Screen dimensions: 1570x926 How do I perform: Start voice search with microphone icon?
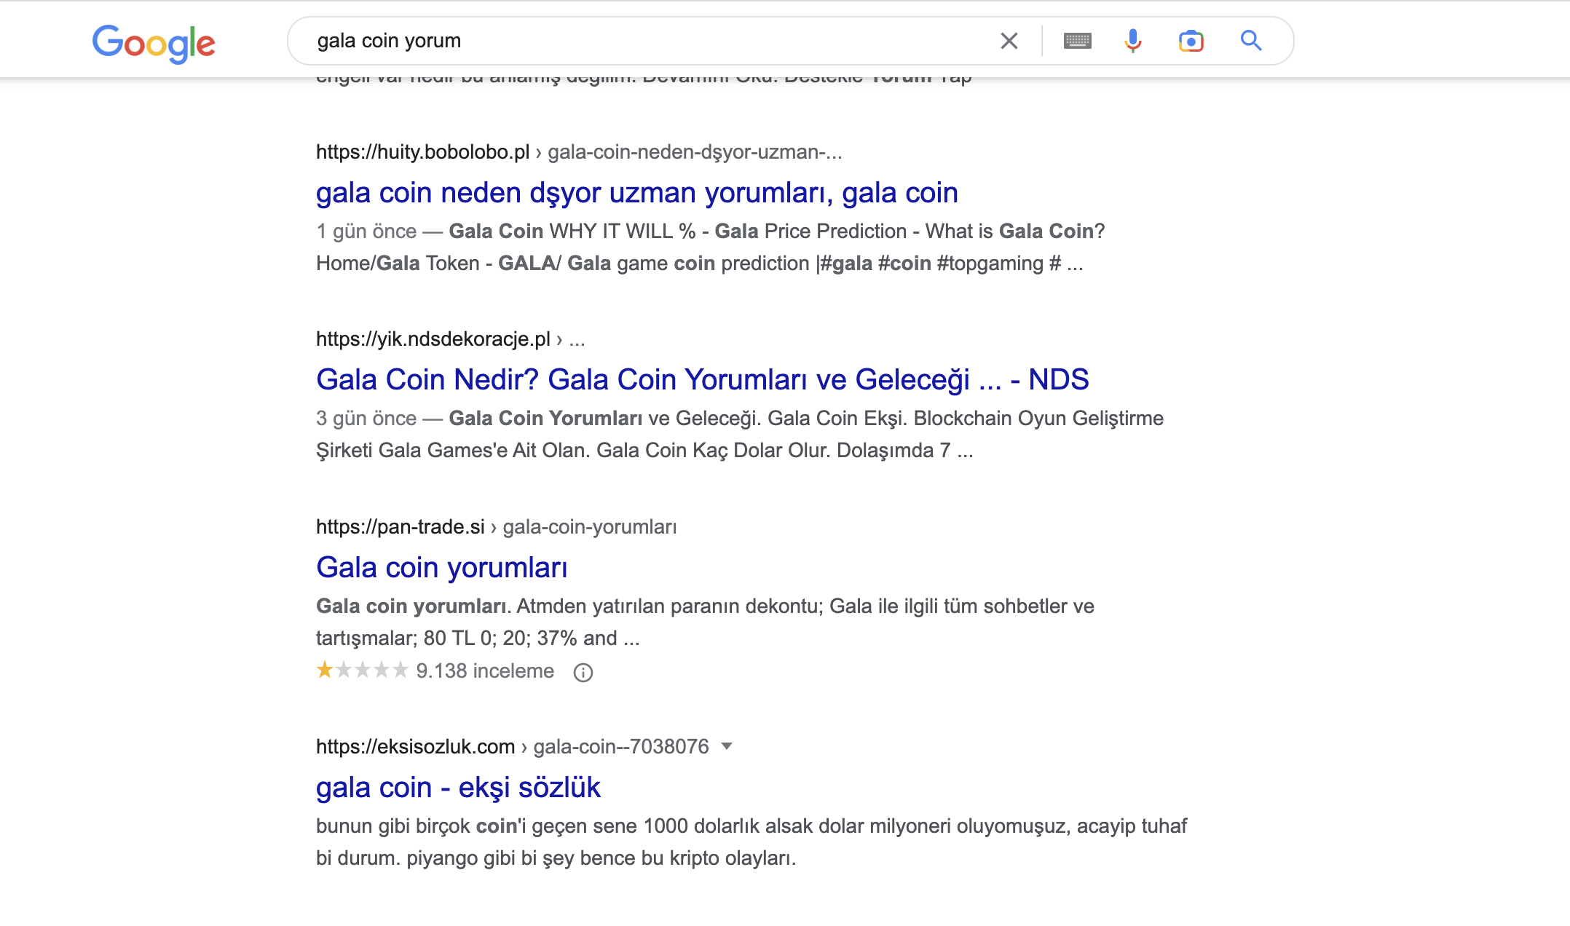pyautogui.click(x=1132, y=41)
